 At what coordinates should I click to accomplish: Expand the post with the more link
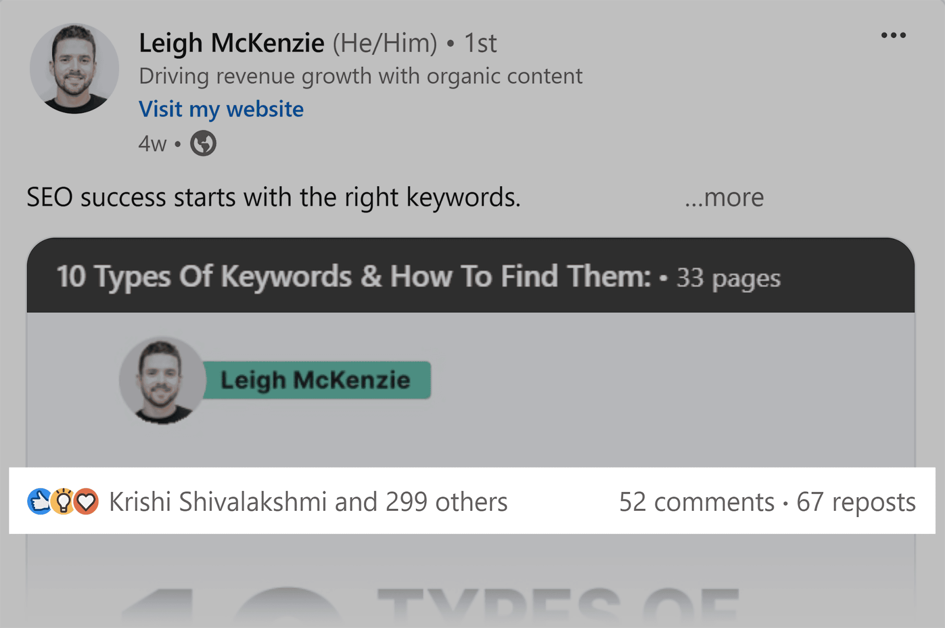point(724,197)
